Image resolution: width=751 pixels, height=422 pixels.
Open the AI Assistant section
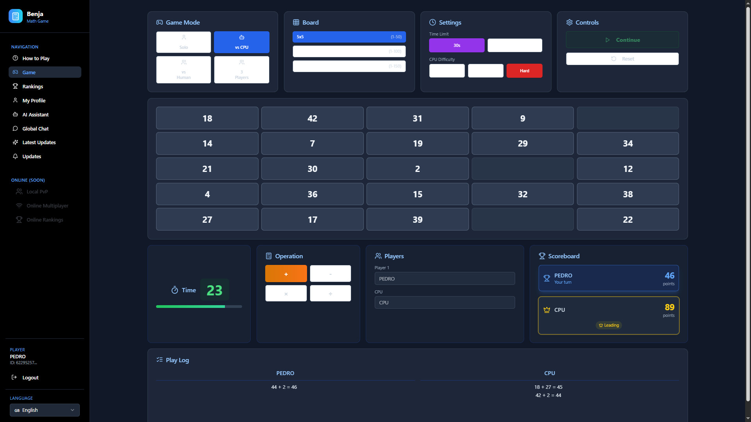click(35, 114)
